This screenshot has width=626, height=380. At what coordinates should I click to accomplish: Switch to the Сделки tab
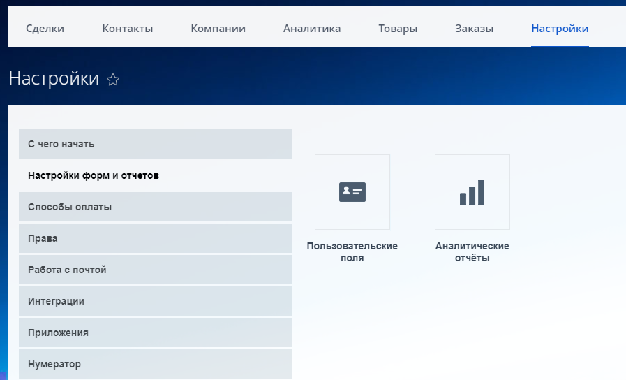tap(45, 29)
